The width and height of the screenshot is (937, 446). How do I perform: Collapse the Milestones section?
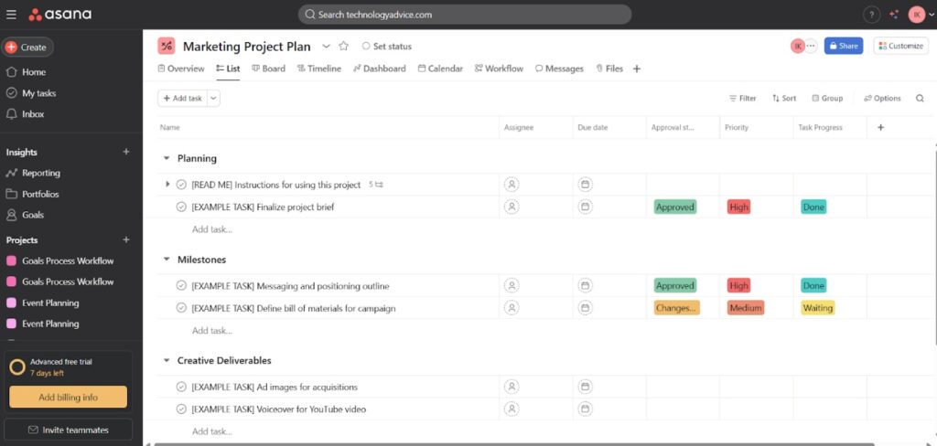coord(167,260)
